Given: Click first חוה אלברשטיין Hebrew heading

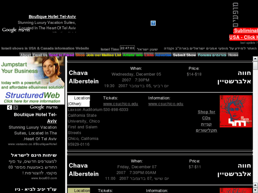Looking at the screenshot, I should (234, 77).
